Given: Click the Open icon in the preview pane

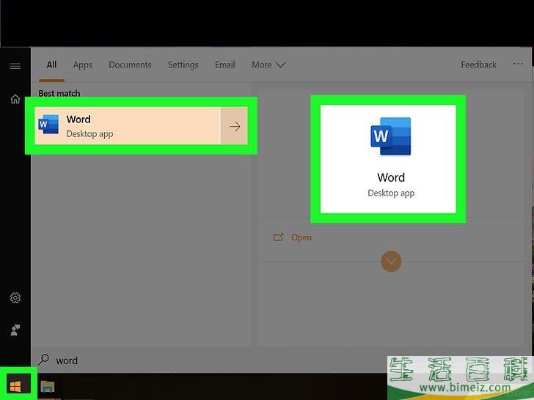Looking at the screenshot, I should (278, 237).
